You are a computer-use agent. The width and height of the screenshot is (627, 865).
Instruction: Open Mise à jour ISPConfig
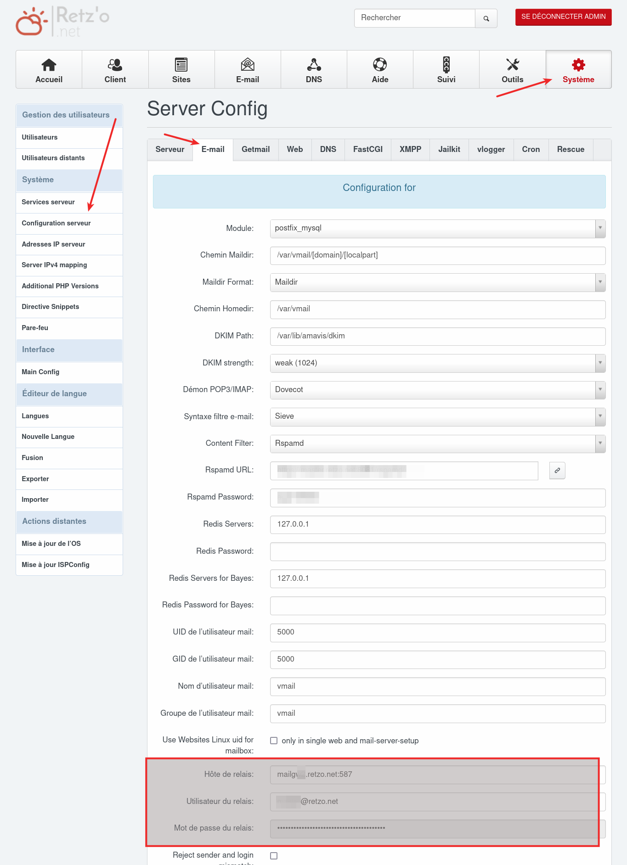point(69,565)
